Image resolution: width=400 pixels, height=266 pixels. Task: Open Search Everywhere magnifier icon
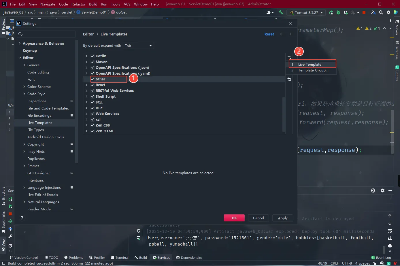click(381, 12)
